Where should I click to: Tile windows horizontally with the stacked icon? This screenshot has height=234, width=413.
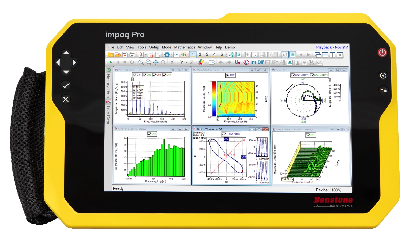325,55
